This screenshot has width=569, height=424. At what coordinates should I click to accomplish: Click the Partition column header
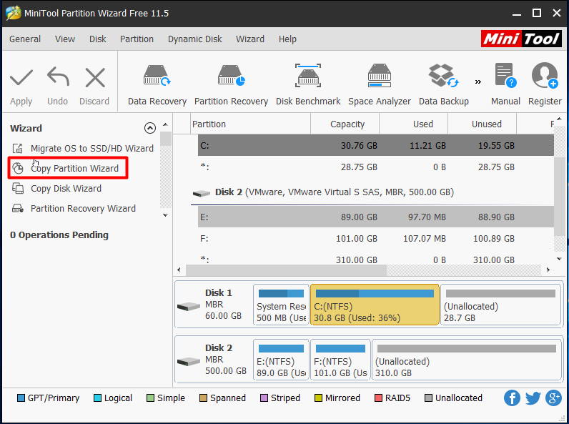[x=250, y=124]
